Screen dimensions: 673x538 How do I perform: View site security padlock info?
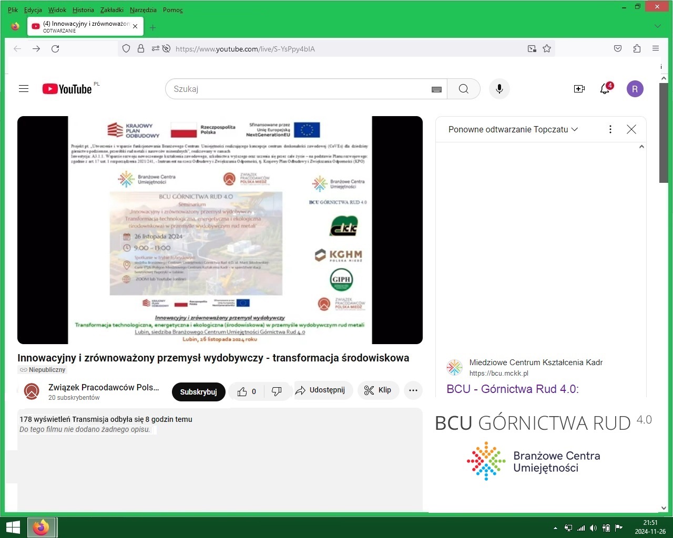click(x=141, y=48)
